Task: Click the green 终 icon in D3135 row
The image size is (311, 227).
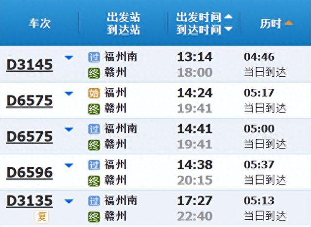Action: 94,217
